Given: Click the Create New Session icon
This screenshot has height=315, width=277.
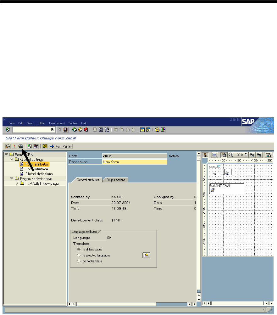Looking at the screenshot, I should [142, 130].
